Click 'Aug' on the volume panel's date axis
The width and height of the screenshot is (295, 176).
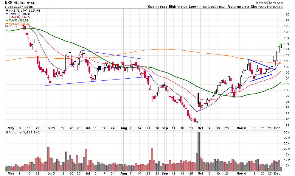coord(124,173)
